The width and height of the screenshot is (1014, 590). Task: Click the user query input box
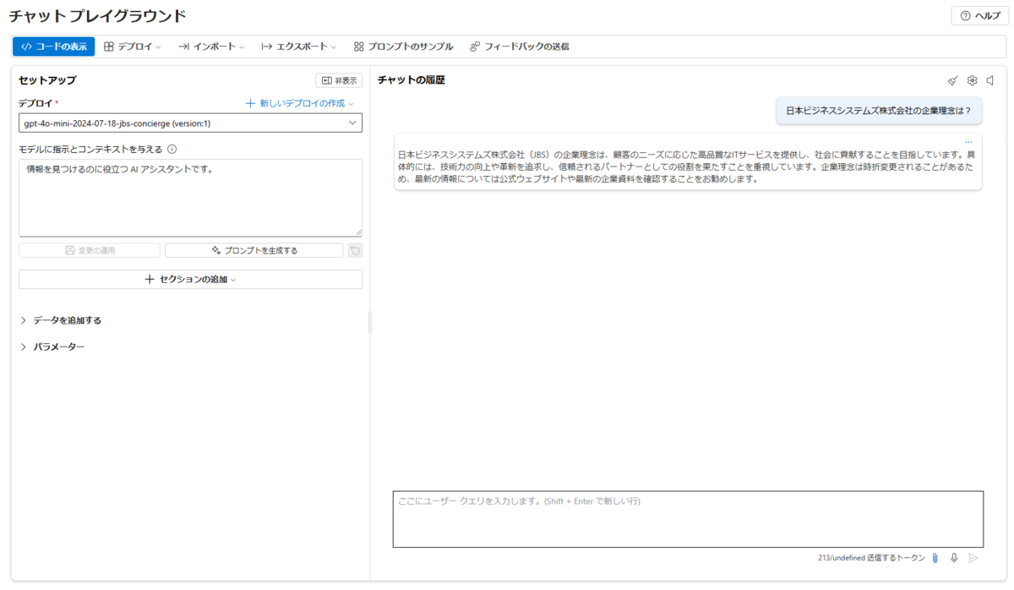[x=688, y=519]
